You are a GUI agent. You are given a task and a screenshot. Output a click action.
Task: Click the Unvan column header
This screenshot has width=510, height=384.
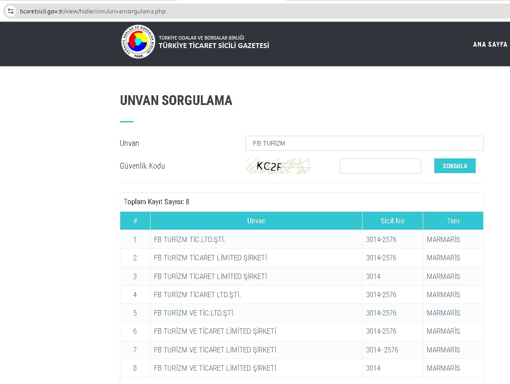pyautogui.click(x=256, y=221)
